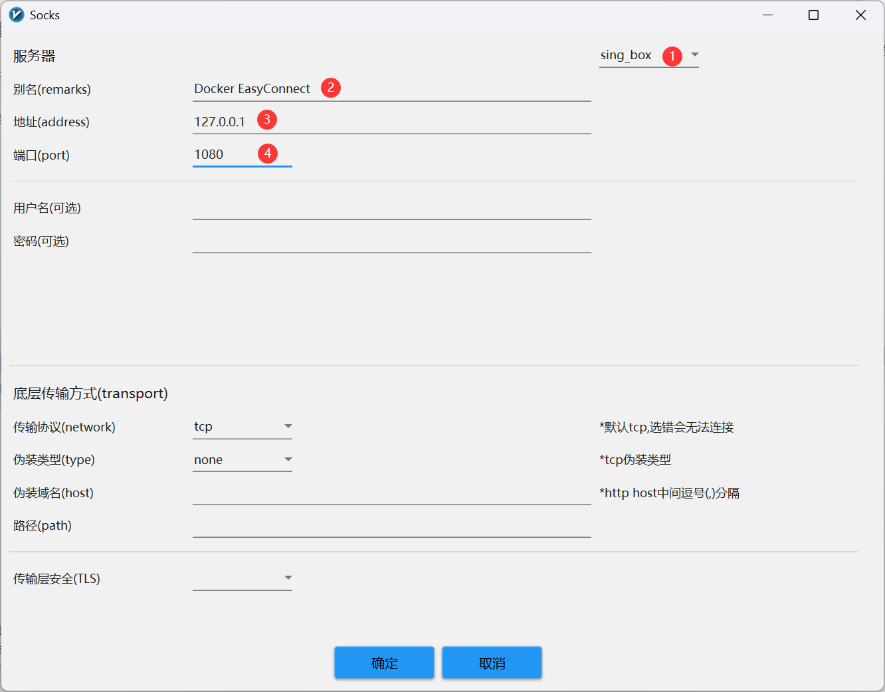
Task: Minimize the Socks window
Action: point(768,15)
